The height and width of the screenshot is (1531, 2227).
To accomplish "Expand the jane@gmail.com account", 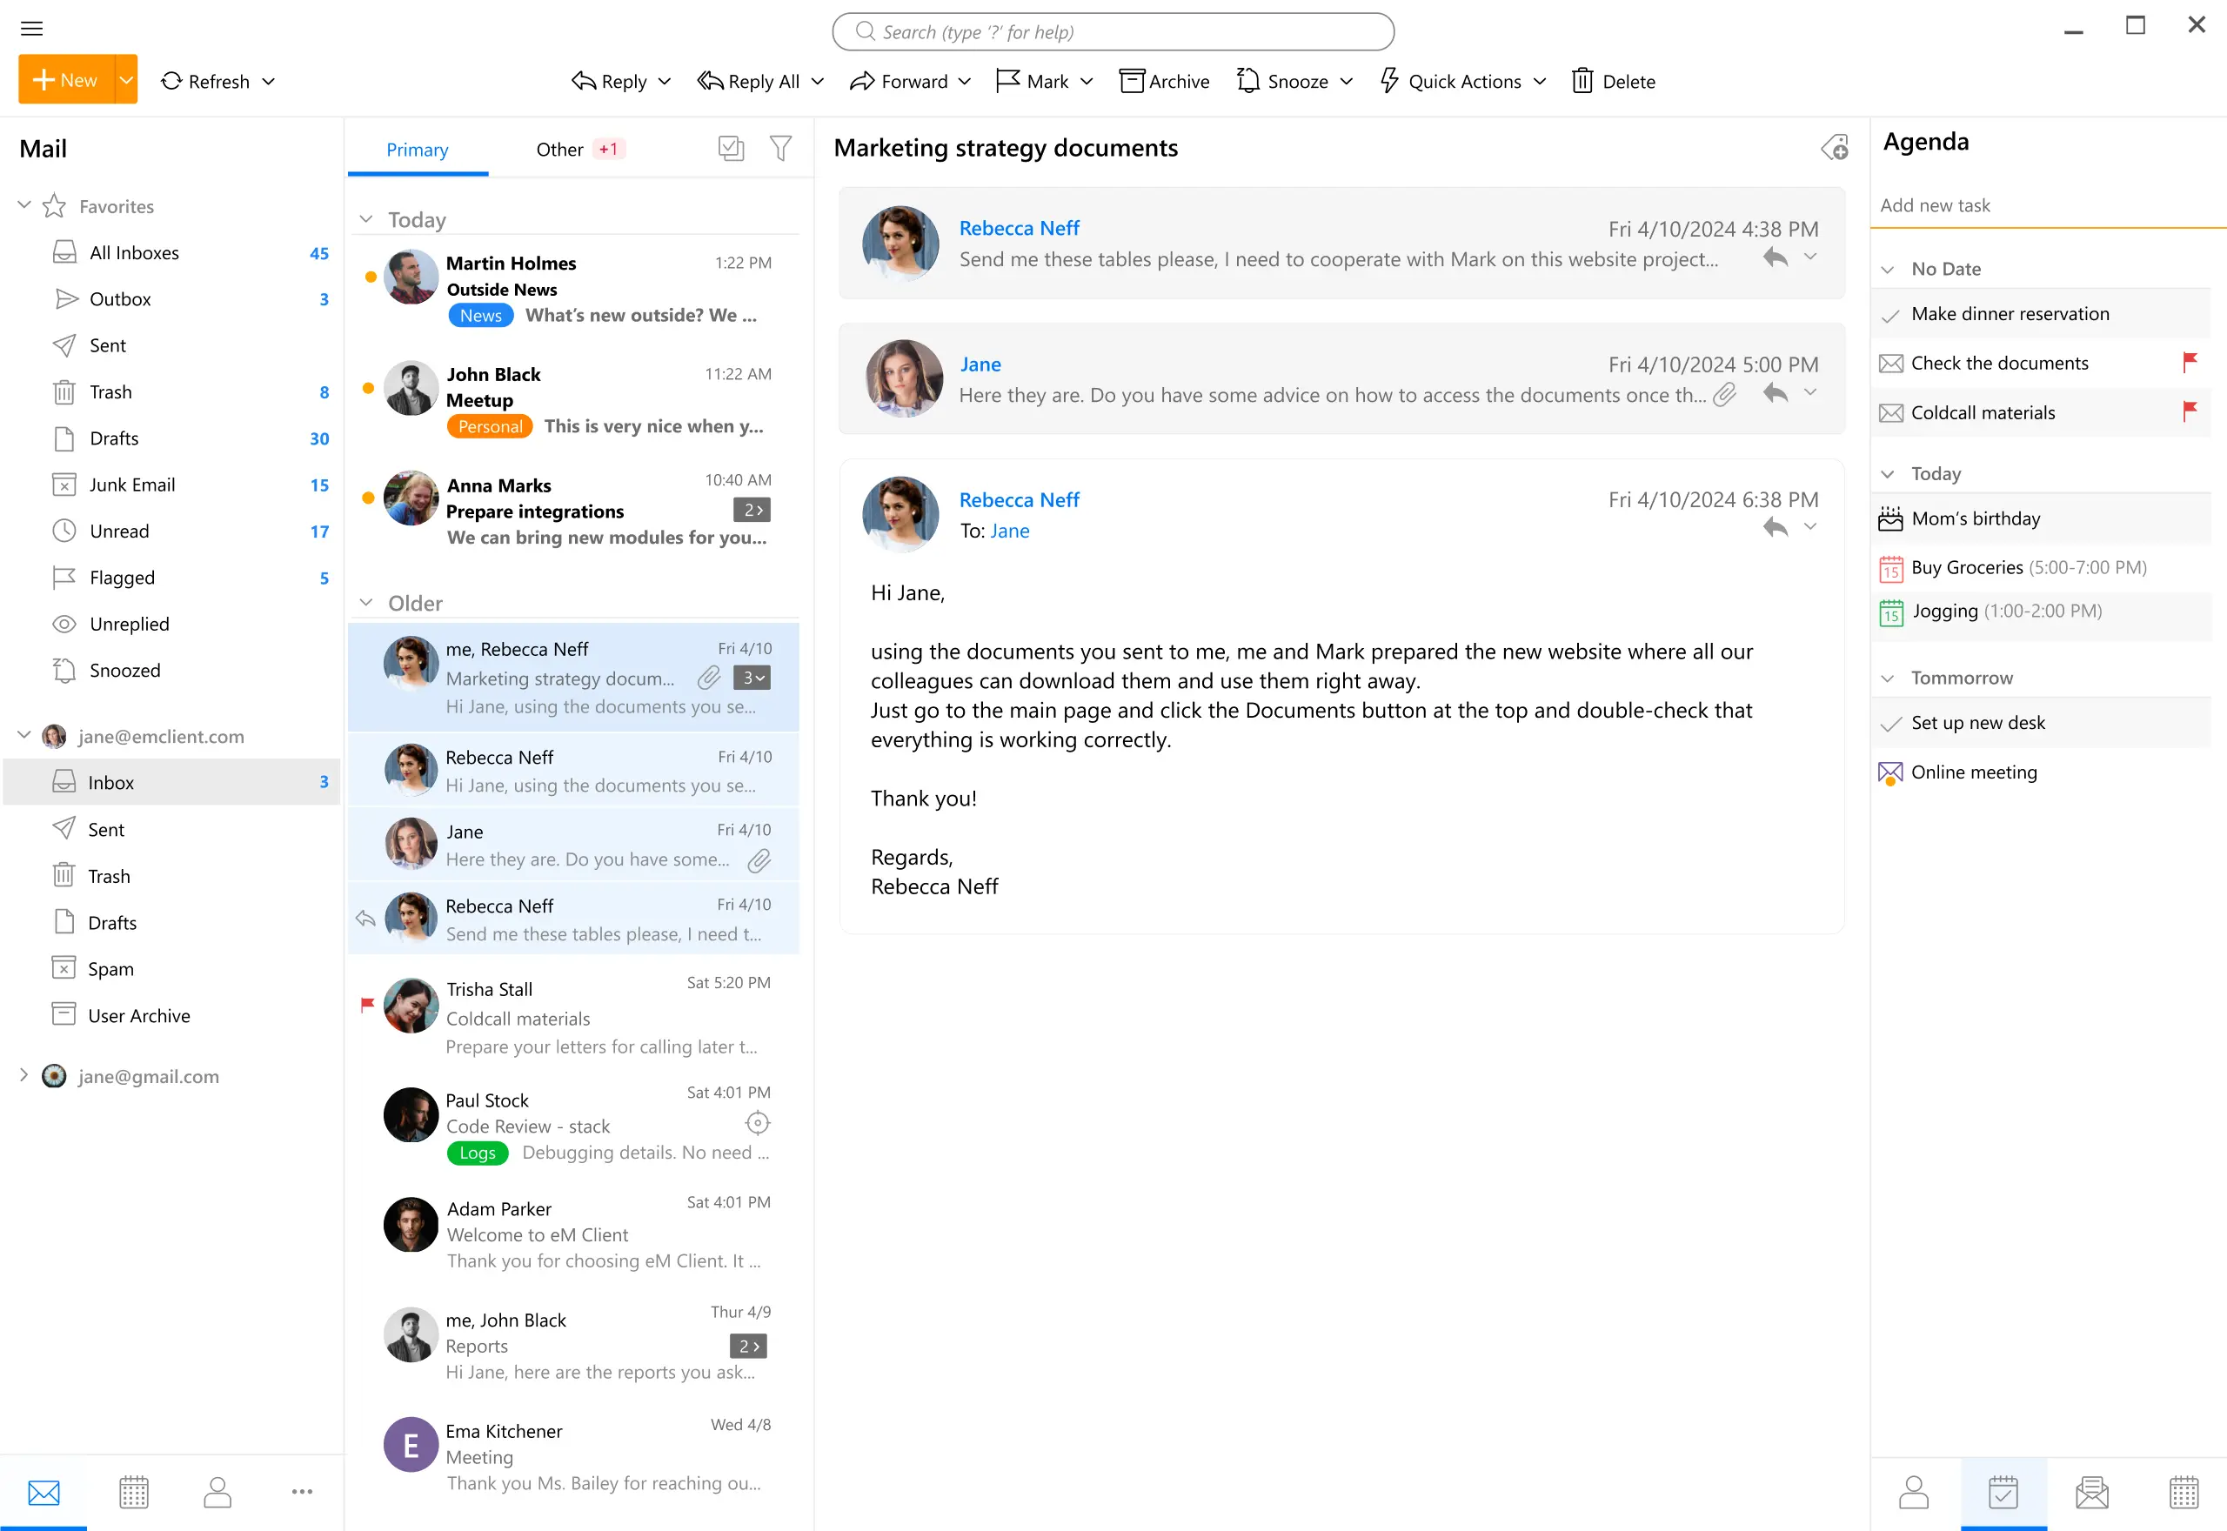I will point(23,1076).
